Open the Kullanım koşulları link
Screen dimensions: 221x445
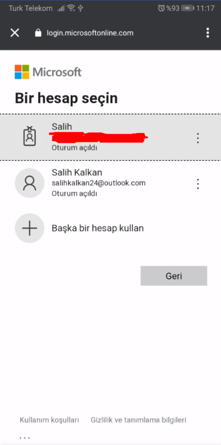(49, 420)
